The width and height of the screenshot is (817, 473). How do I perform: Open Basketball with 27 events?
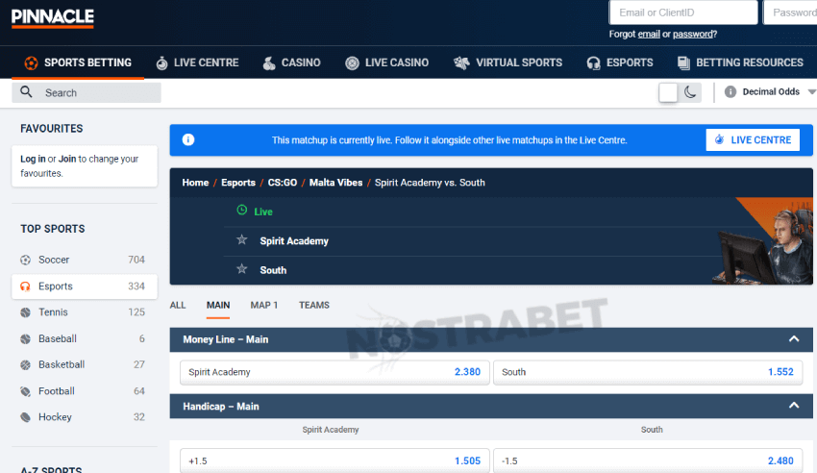[85, 364]
